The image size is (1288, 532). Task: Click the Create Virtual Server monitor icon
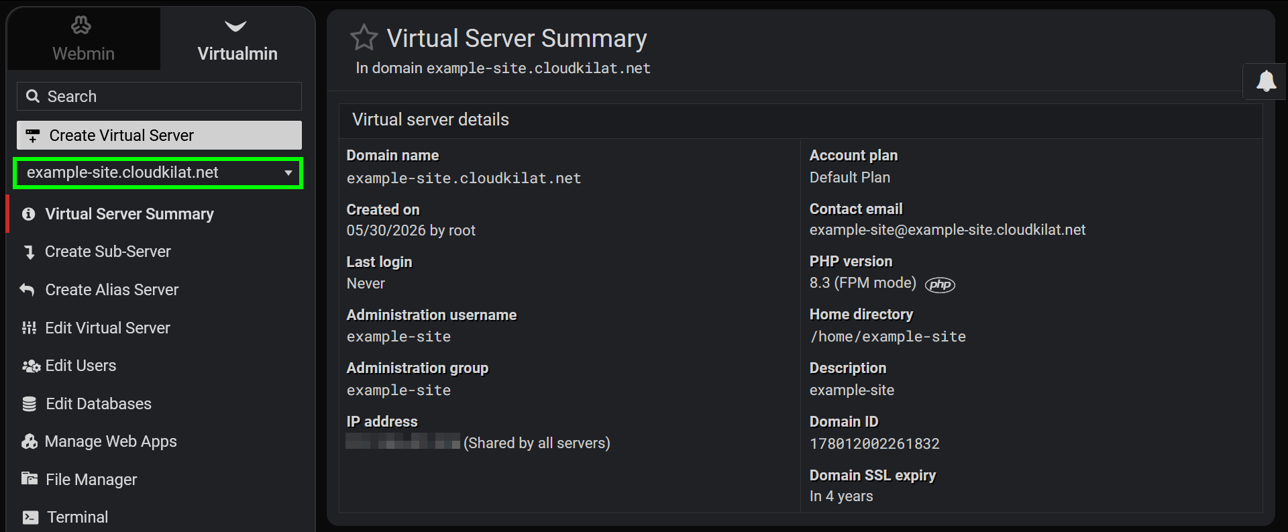click(x=32, y=136)
